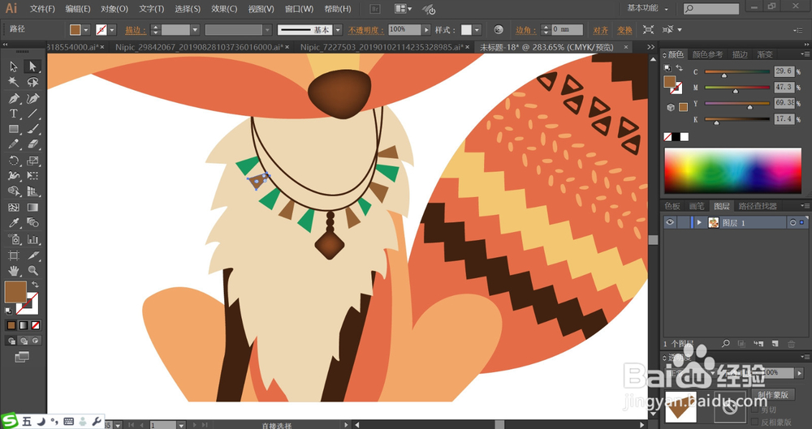Select the Free Transform tool
This screenshot has height=429, width=812.
(x=32, y=176)
